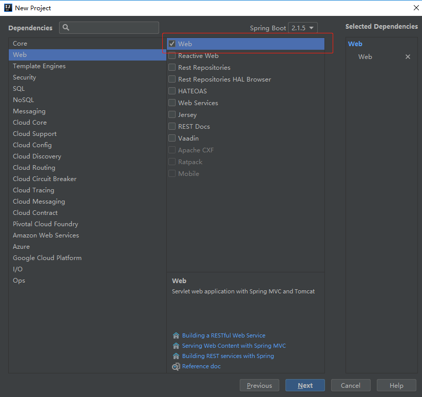422x397 pixels.
Task: Select the Security category
Action: [x=87, y=77]
